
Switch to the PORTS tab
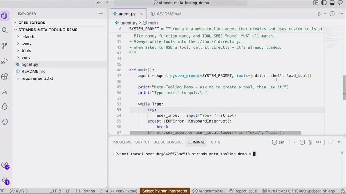(x=214, y=142)
